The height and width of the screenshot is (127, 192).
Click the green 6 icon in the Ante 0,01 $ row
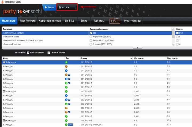[x=66, y=125]
